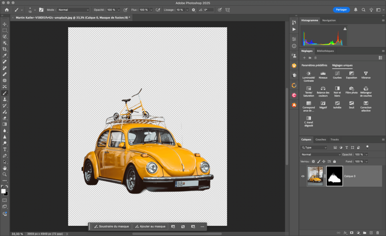Image resolution: width=386 pixels, height=236 pixels.
Task: Select Paramètres prédéfinis tab
Action: coord(314,65)
